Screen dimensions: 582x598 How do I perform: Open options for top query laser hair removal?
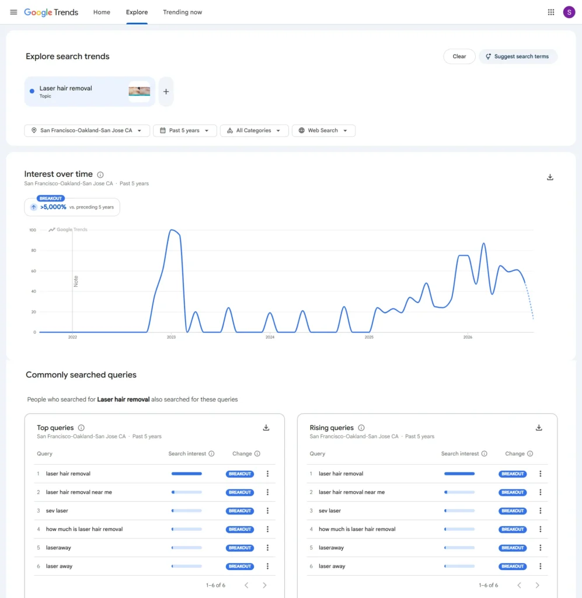click(x=267, y=474)
